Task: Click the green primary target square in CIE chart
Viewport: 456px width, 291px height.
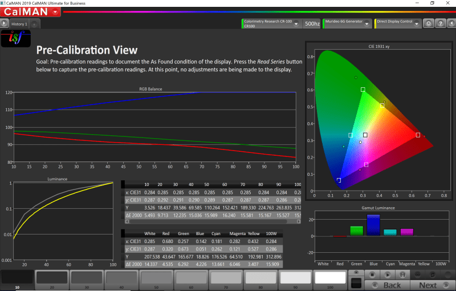Action: [x=363, y=90]
